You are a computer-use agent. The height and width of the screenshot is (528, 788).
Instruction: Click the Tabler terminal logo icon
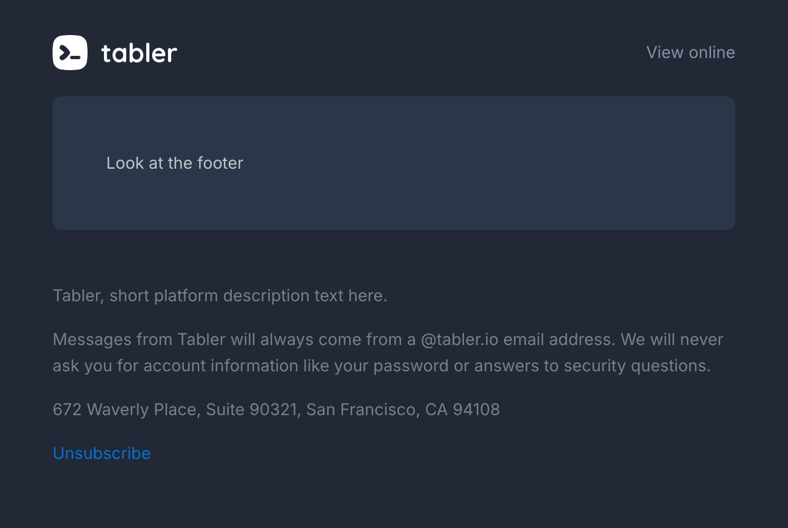(x=70, y=53)
